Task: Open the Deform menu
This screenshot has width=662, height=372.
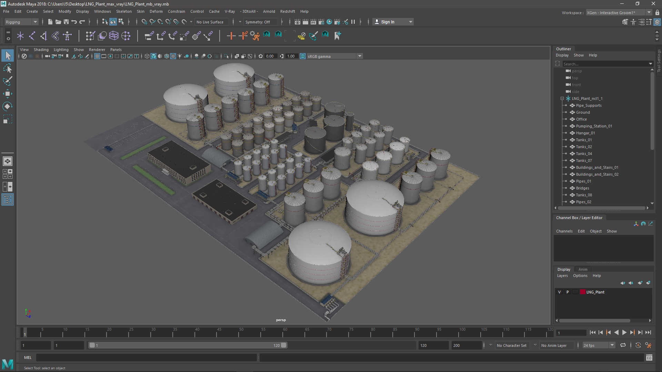Action: (156, 11)
